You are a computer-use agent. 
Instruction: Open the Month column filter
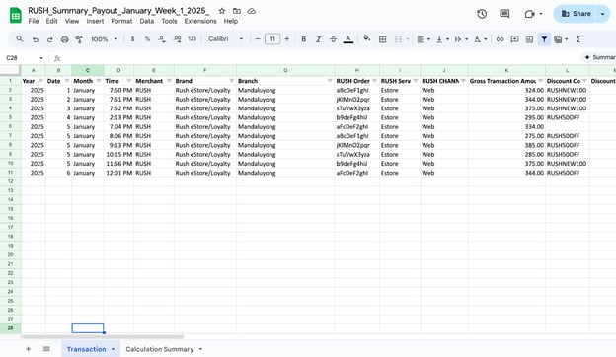[99, 81]
